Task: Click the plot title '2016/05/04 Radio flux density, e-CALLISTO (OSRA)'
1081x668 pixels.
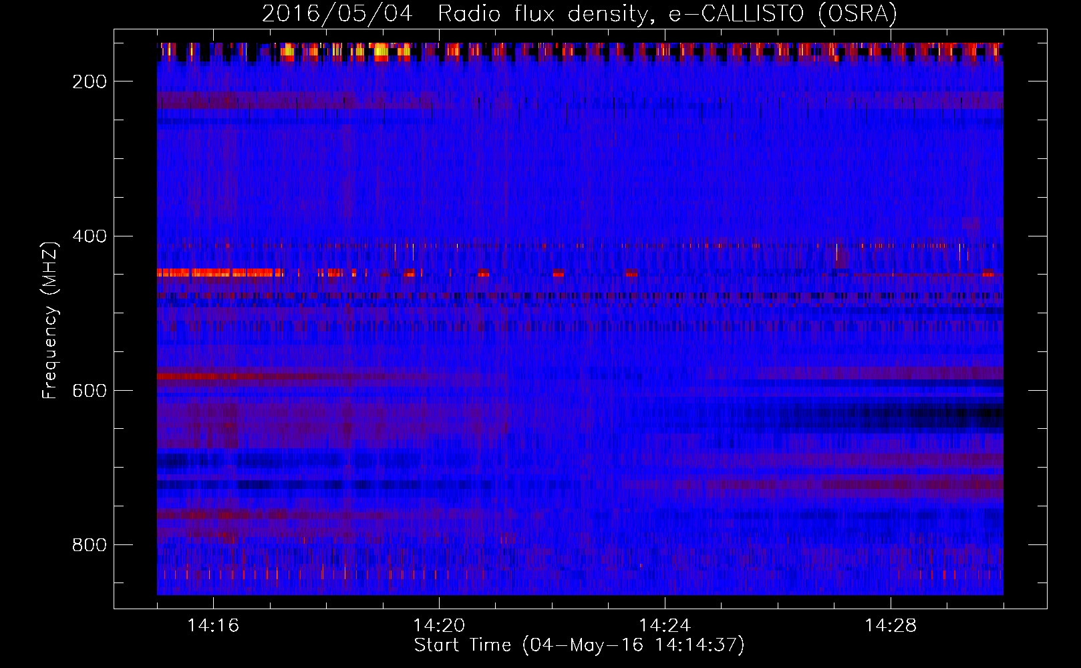Action: click(x=579, y=13)
